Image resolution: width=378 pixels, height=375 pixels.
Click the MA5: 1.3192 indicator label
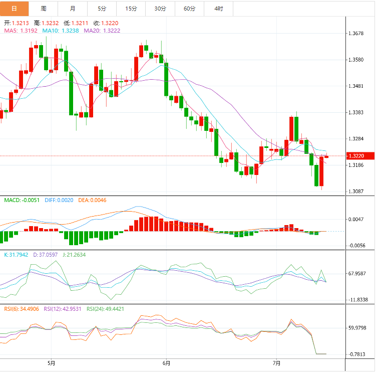click(21, 31)
